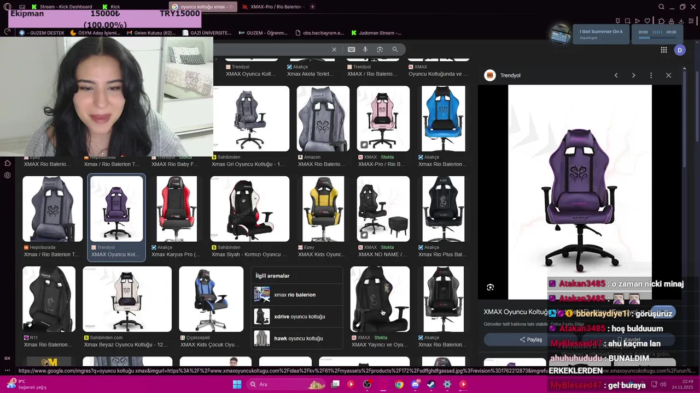This screenshot has width=700, height=393.
Task: Open Gelen Kutusu mail bookmark
Action: 150,33
